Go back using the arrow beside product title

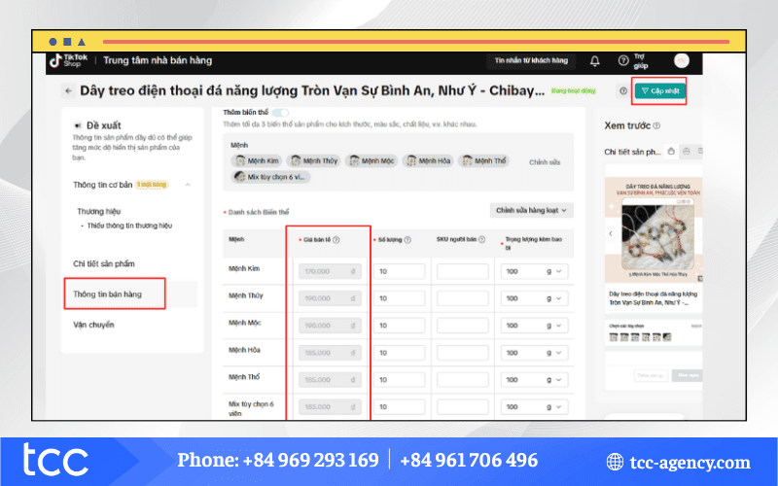pos(68,90)
